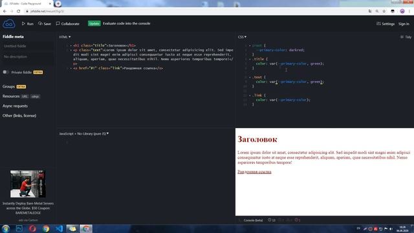Click the console log count icon
Screen dimensions: 414x233
tap(272, 220)
